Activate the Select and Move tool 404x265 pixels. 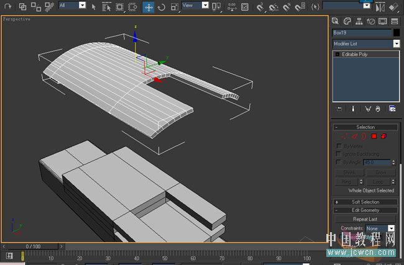point(149,7)
